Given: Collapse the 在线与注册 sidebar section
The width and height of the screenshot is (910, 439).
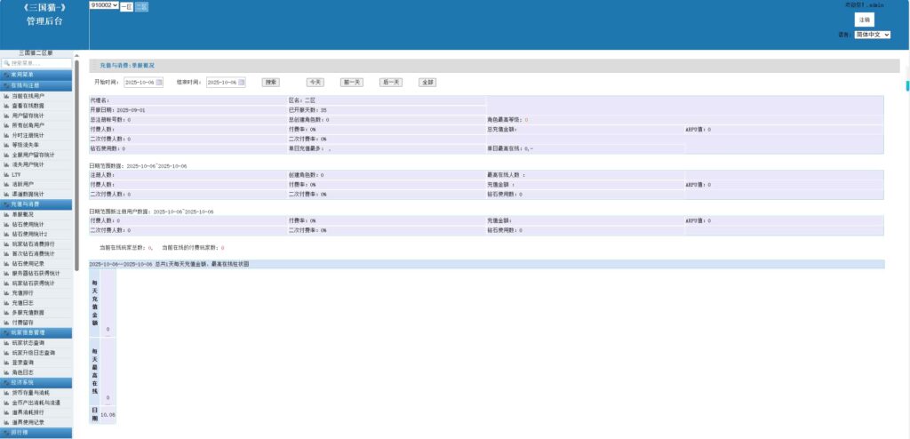Looking at the screenshot, I should tap(37, 85).
